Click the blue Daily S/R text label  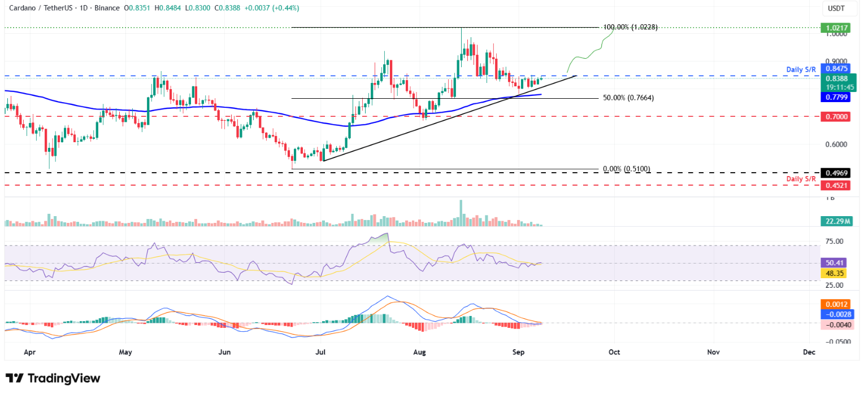801,69
